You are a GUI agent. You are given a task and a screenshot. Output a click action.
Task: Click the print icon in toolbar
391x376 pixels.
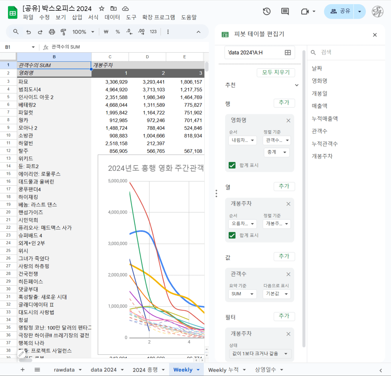pyautogui.click(x=52, y=32)
